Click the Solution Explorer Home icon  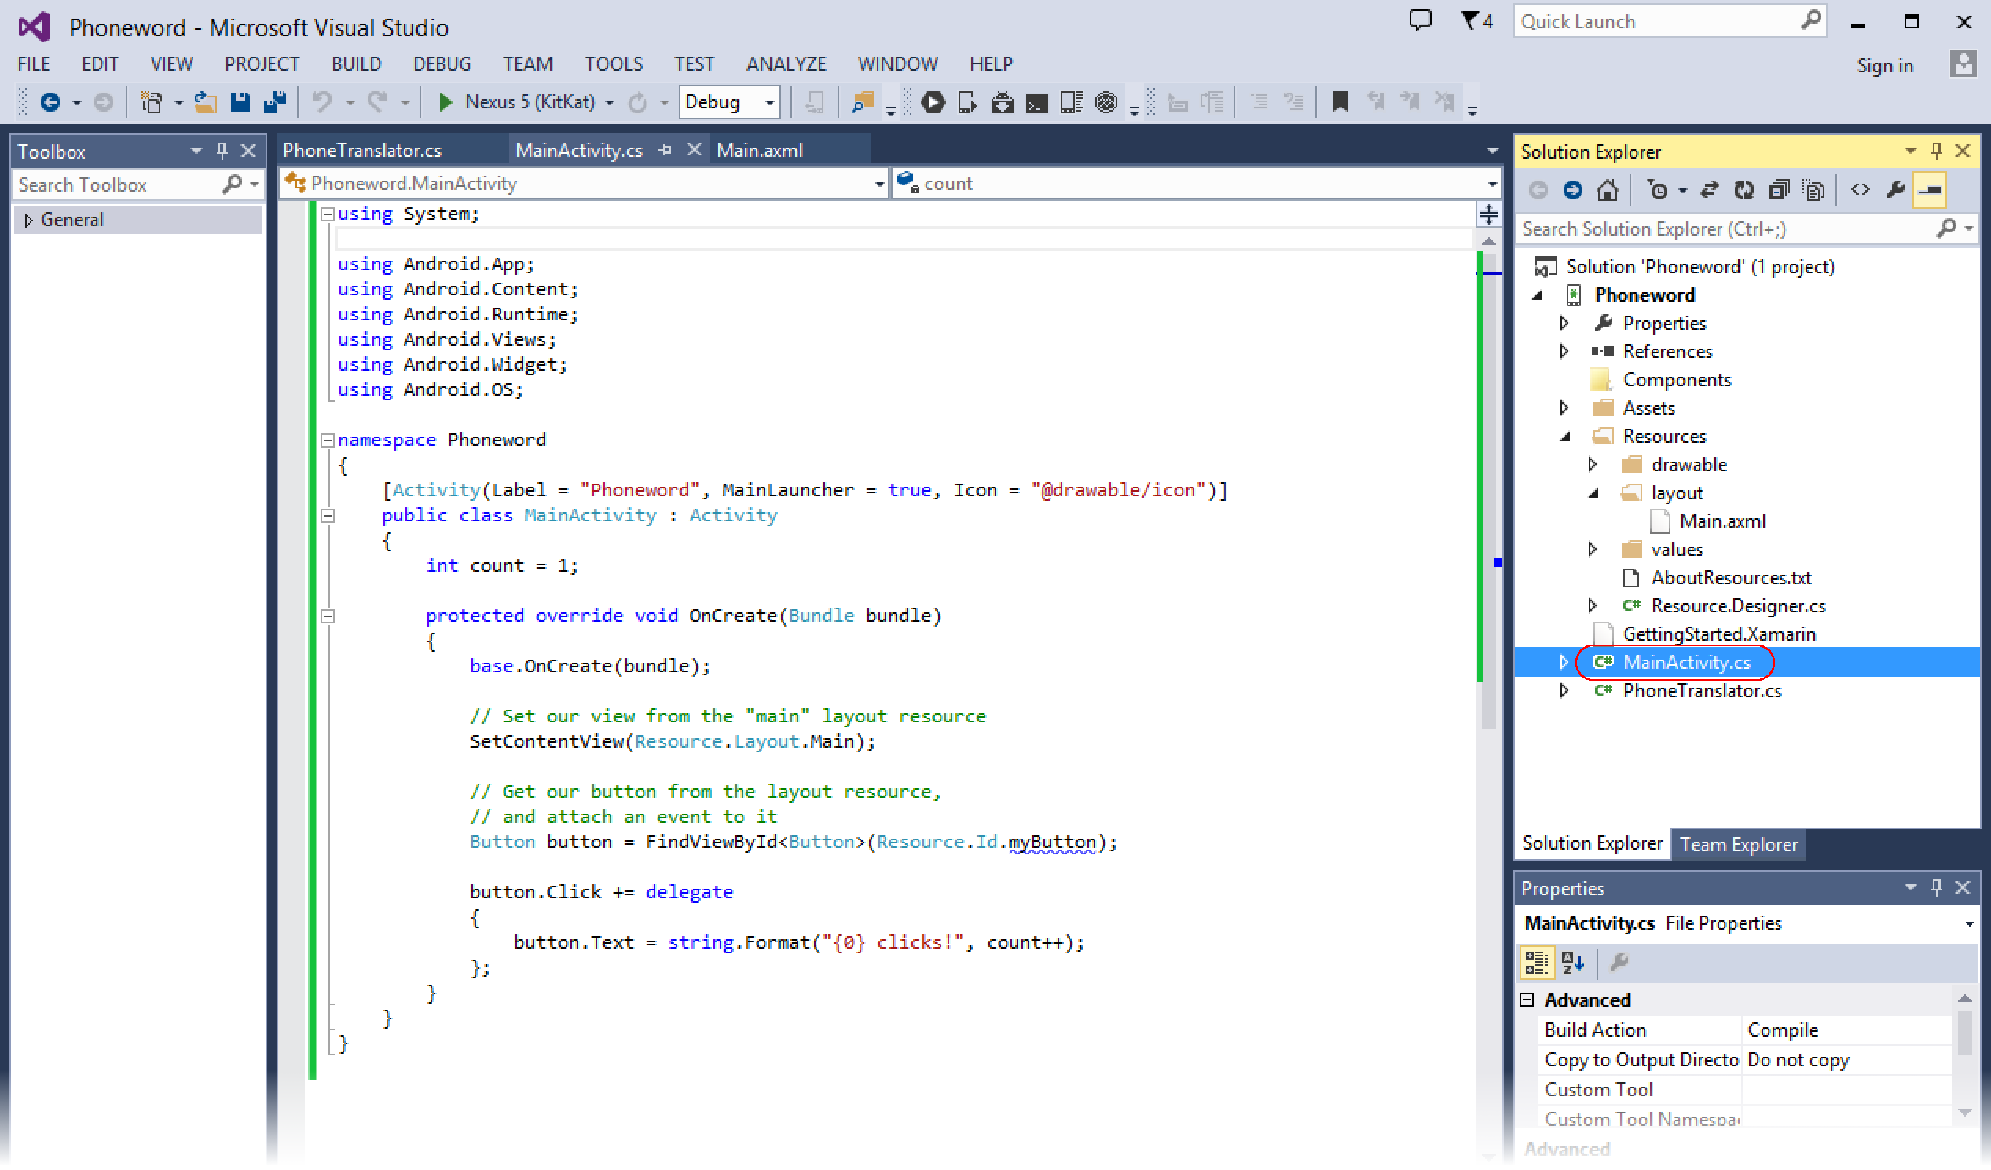(x=1607, y=190)
